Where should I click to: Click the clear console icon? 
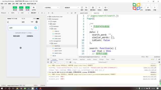tap(51, 62)
